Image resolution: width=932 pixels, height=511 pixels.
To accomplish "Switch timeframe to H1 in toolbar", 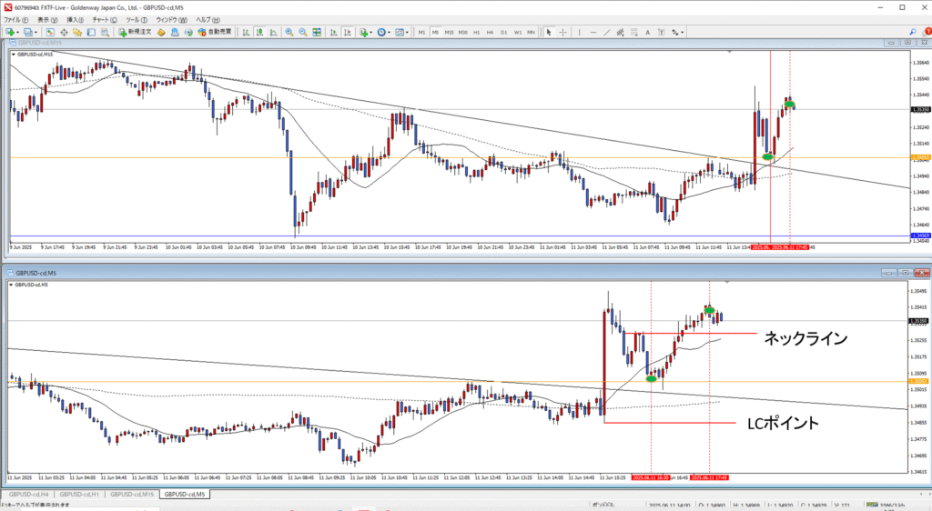I will pos(476,32).
